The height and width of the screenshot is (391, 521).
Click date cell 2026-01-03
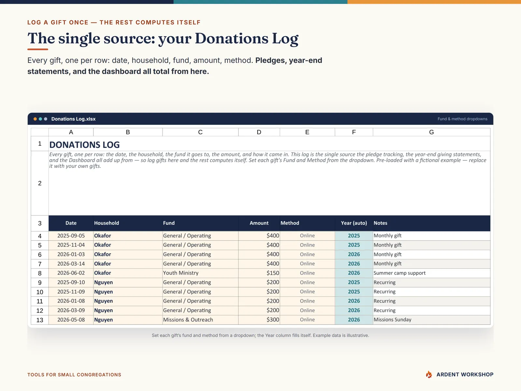point(71,254)
